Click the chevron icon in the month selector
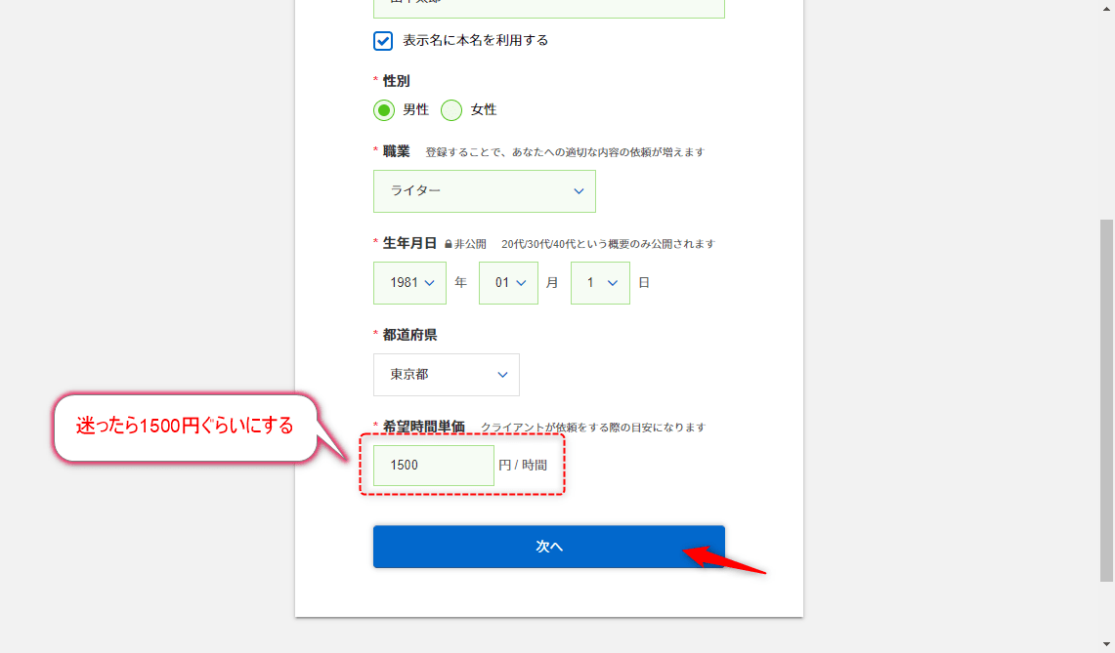1115x653 pixels. click(521, 283)
